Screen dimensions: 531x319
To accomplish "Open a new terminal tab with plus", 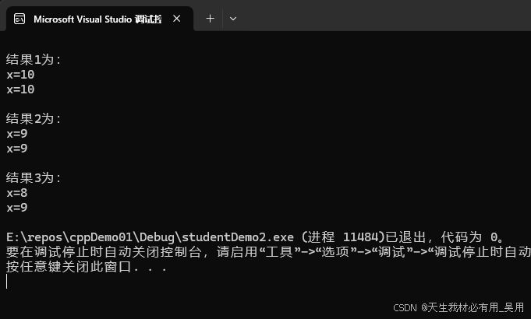I will [210, 19].
